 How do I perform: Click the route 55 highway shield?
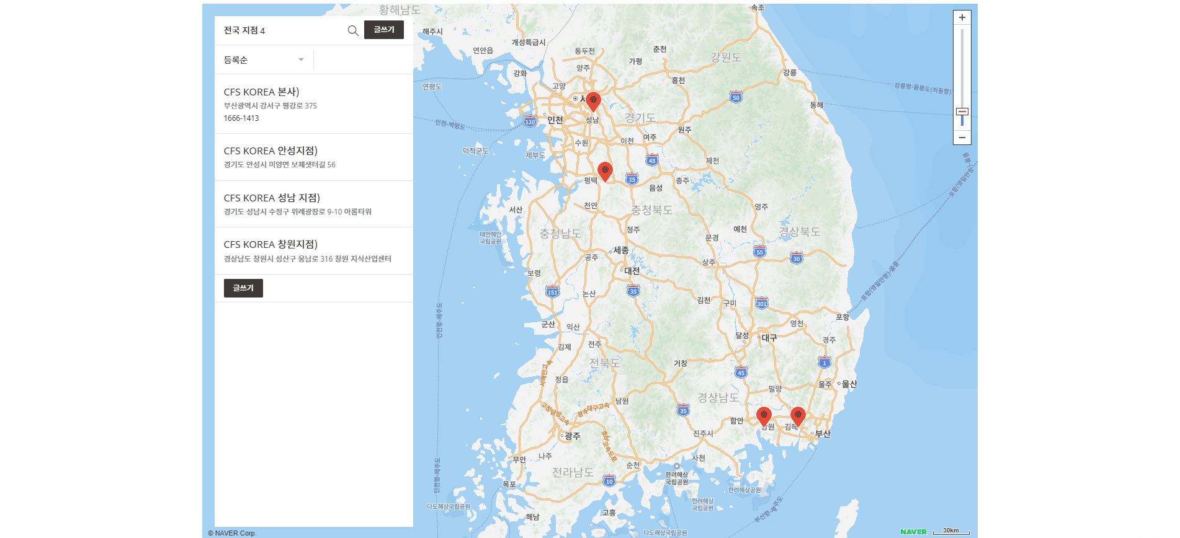[x=759, y=252]
